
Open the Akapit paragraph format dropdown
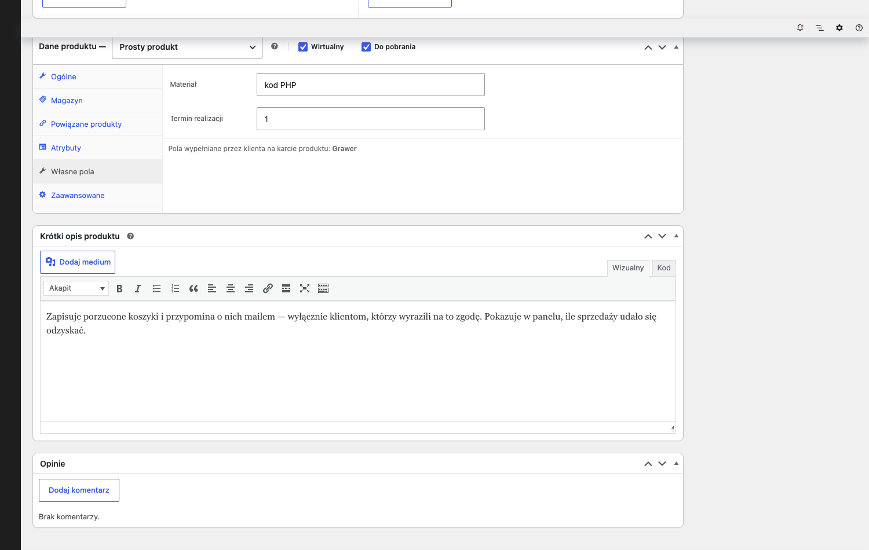pos(76,288)
